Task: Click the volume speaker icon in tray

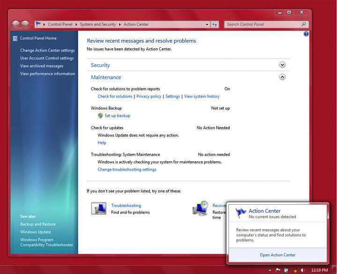Action: (303, 270)
